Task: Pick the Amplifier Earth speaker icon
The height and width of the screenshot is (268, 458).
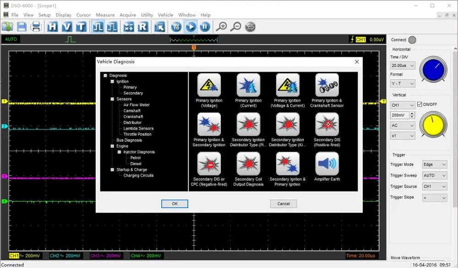Action: (x=327, y=164)
